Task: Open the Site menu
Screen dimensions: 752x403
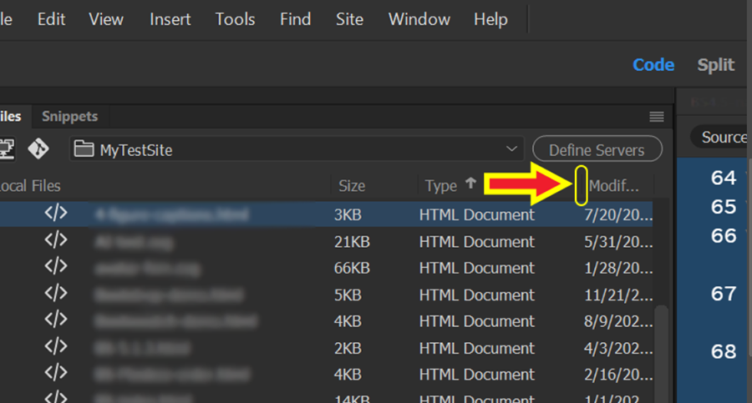Action: click(349, 19)
